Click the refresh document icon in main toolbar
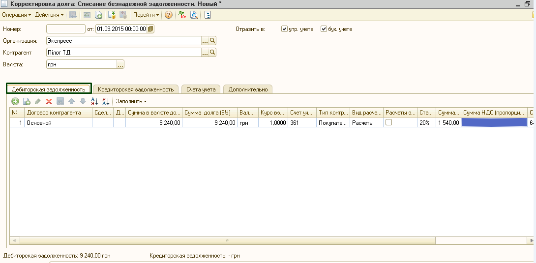536x263 pixels. (x=87, y=15)
